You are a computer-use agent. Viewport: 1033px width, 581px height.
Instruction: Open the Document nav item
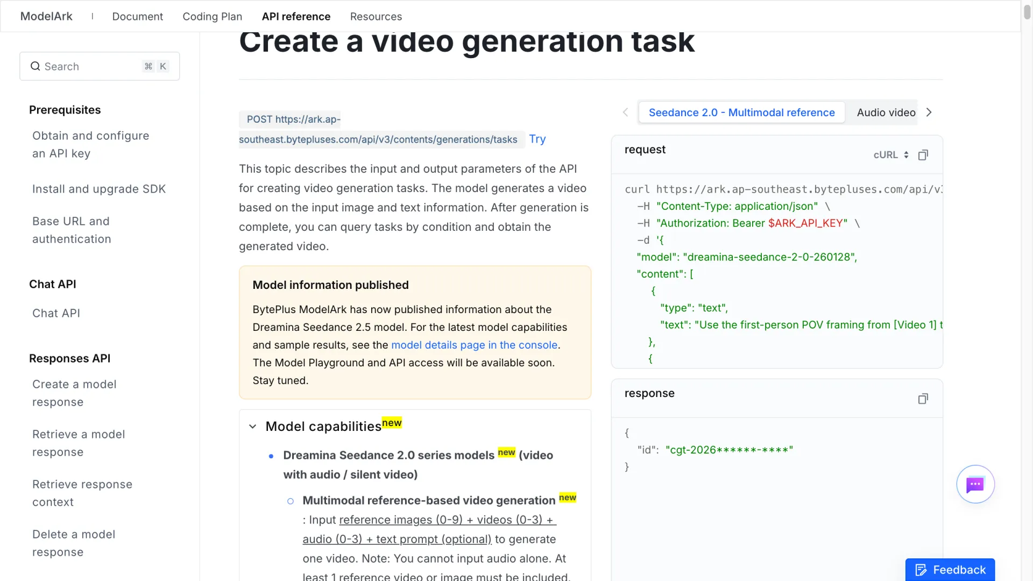coord(138,16)
